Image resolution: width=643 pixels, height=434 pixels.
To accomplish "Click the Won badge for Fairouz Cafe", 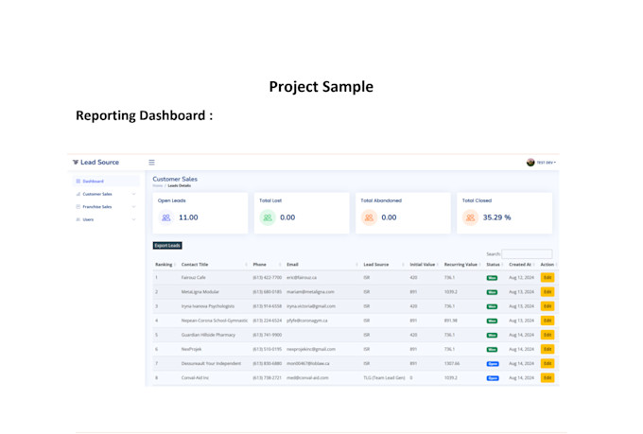I will 492,278.
